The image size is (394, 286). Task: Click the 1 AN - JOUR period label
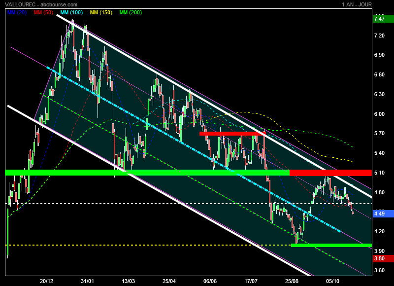click(357, 4)
